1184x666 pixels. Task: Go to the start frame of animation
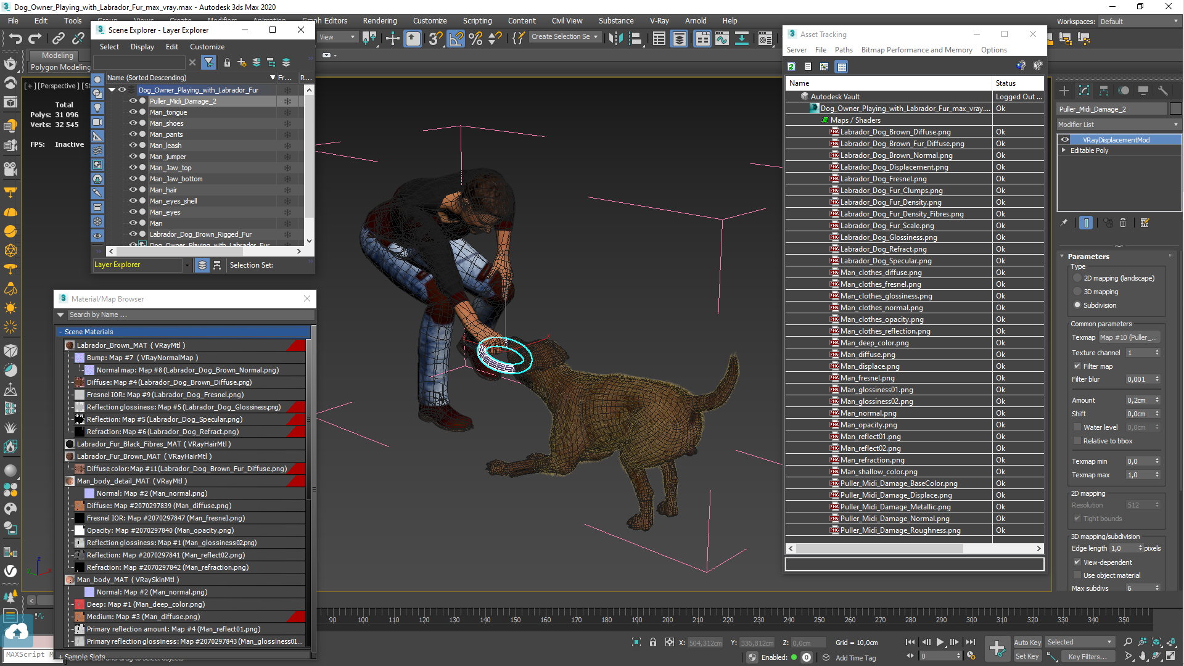[x=910, y=642]
